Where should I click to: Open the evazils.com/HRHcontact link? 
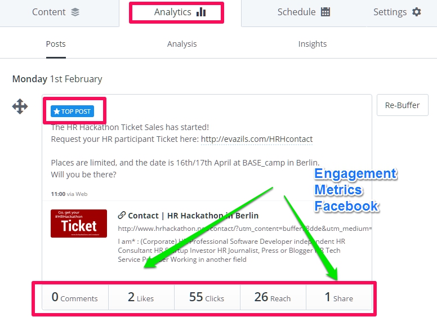coord(256,139)
